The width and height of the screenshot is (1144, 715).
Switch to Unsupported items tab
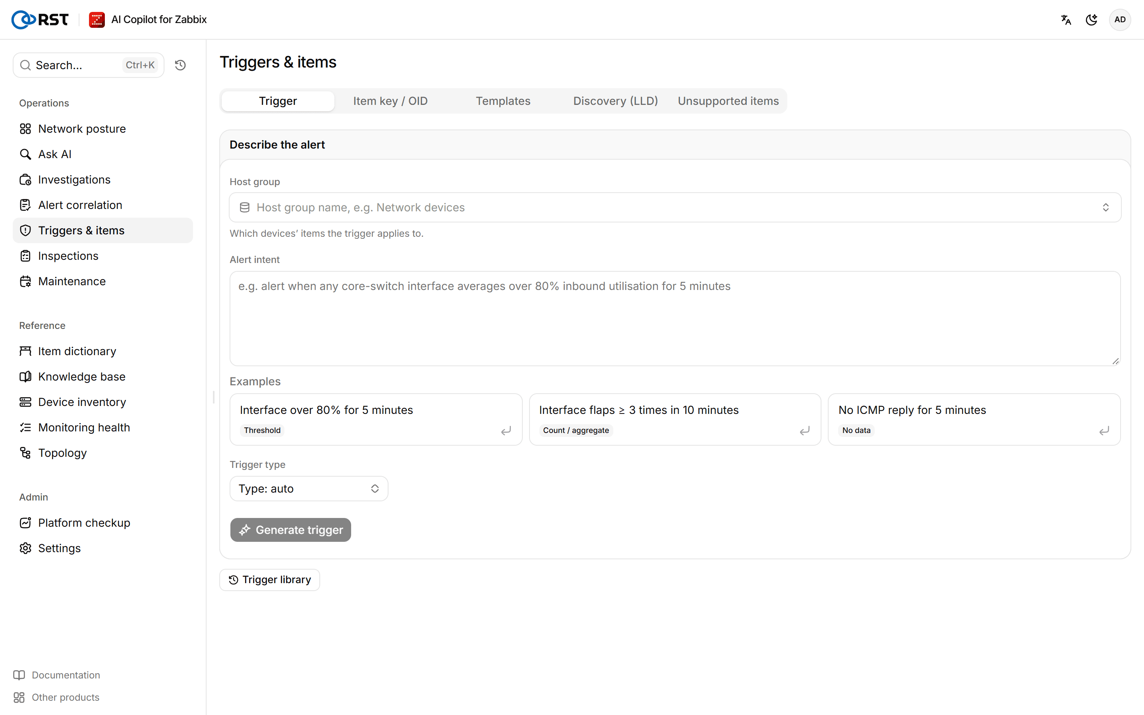pos(728,101)
